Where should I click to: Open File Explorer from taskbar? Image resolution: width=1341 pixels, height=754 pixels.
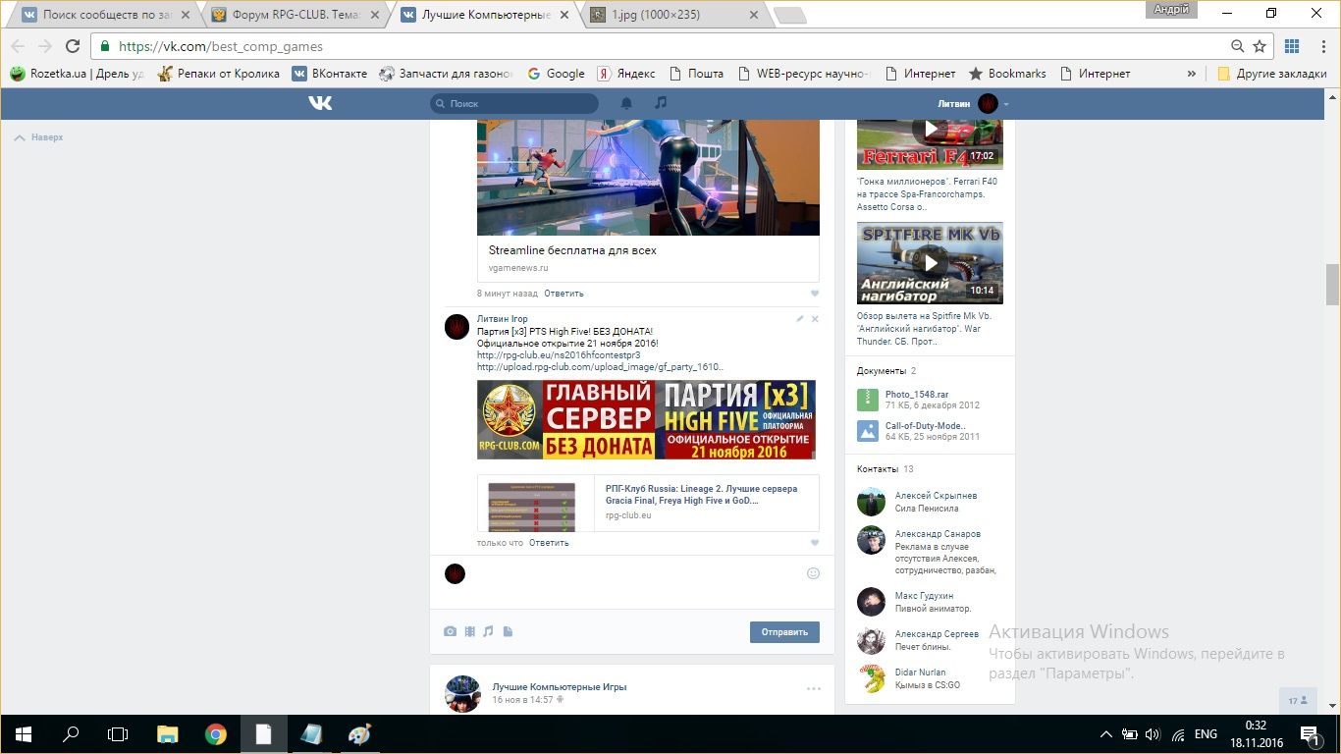[x=168, y=734]
